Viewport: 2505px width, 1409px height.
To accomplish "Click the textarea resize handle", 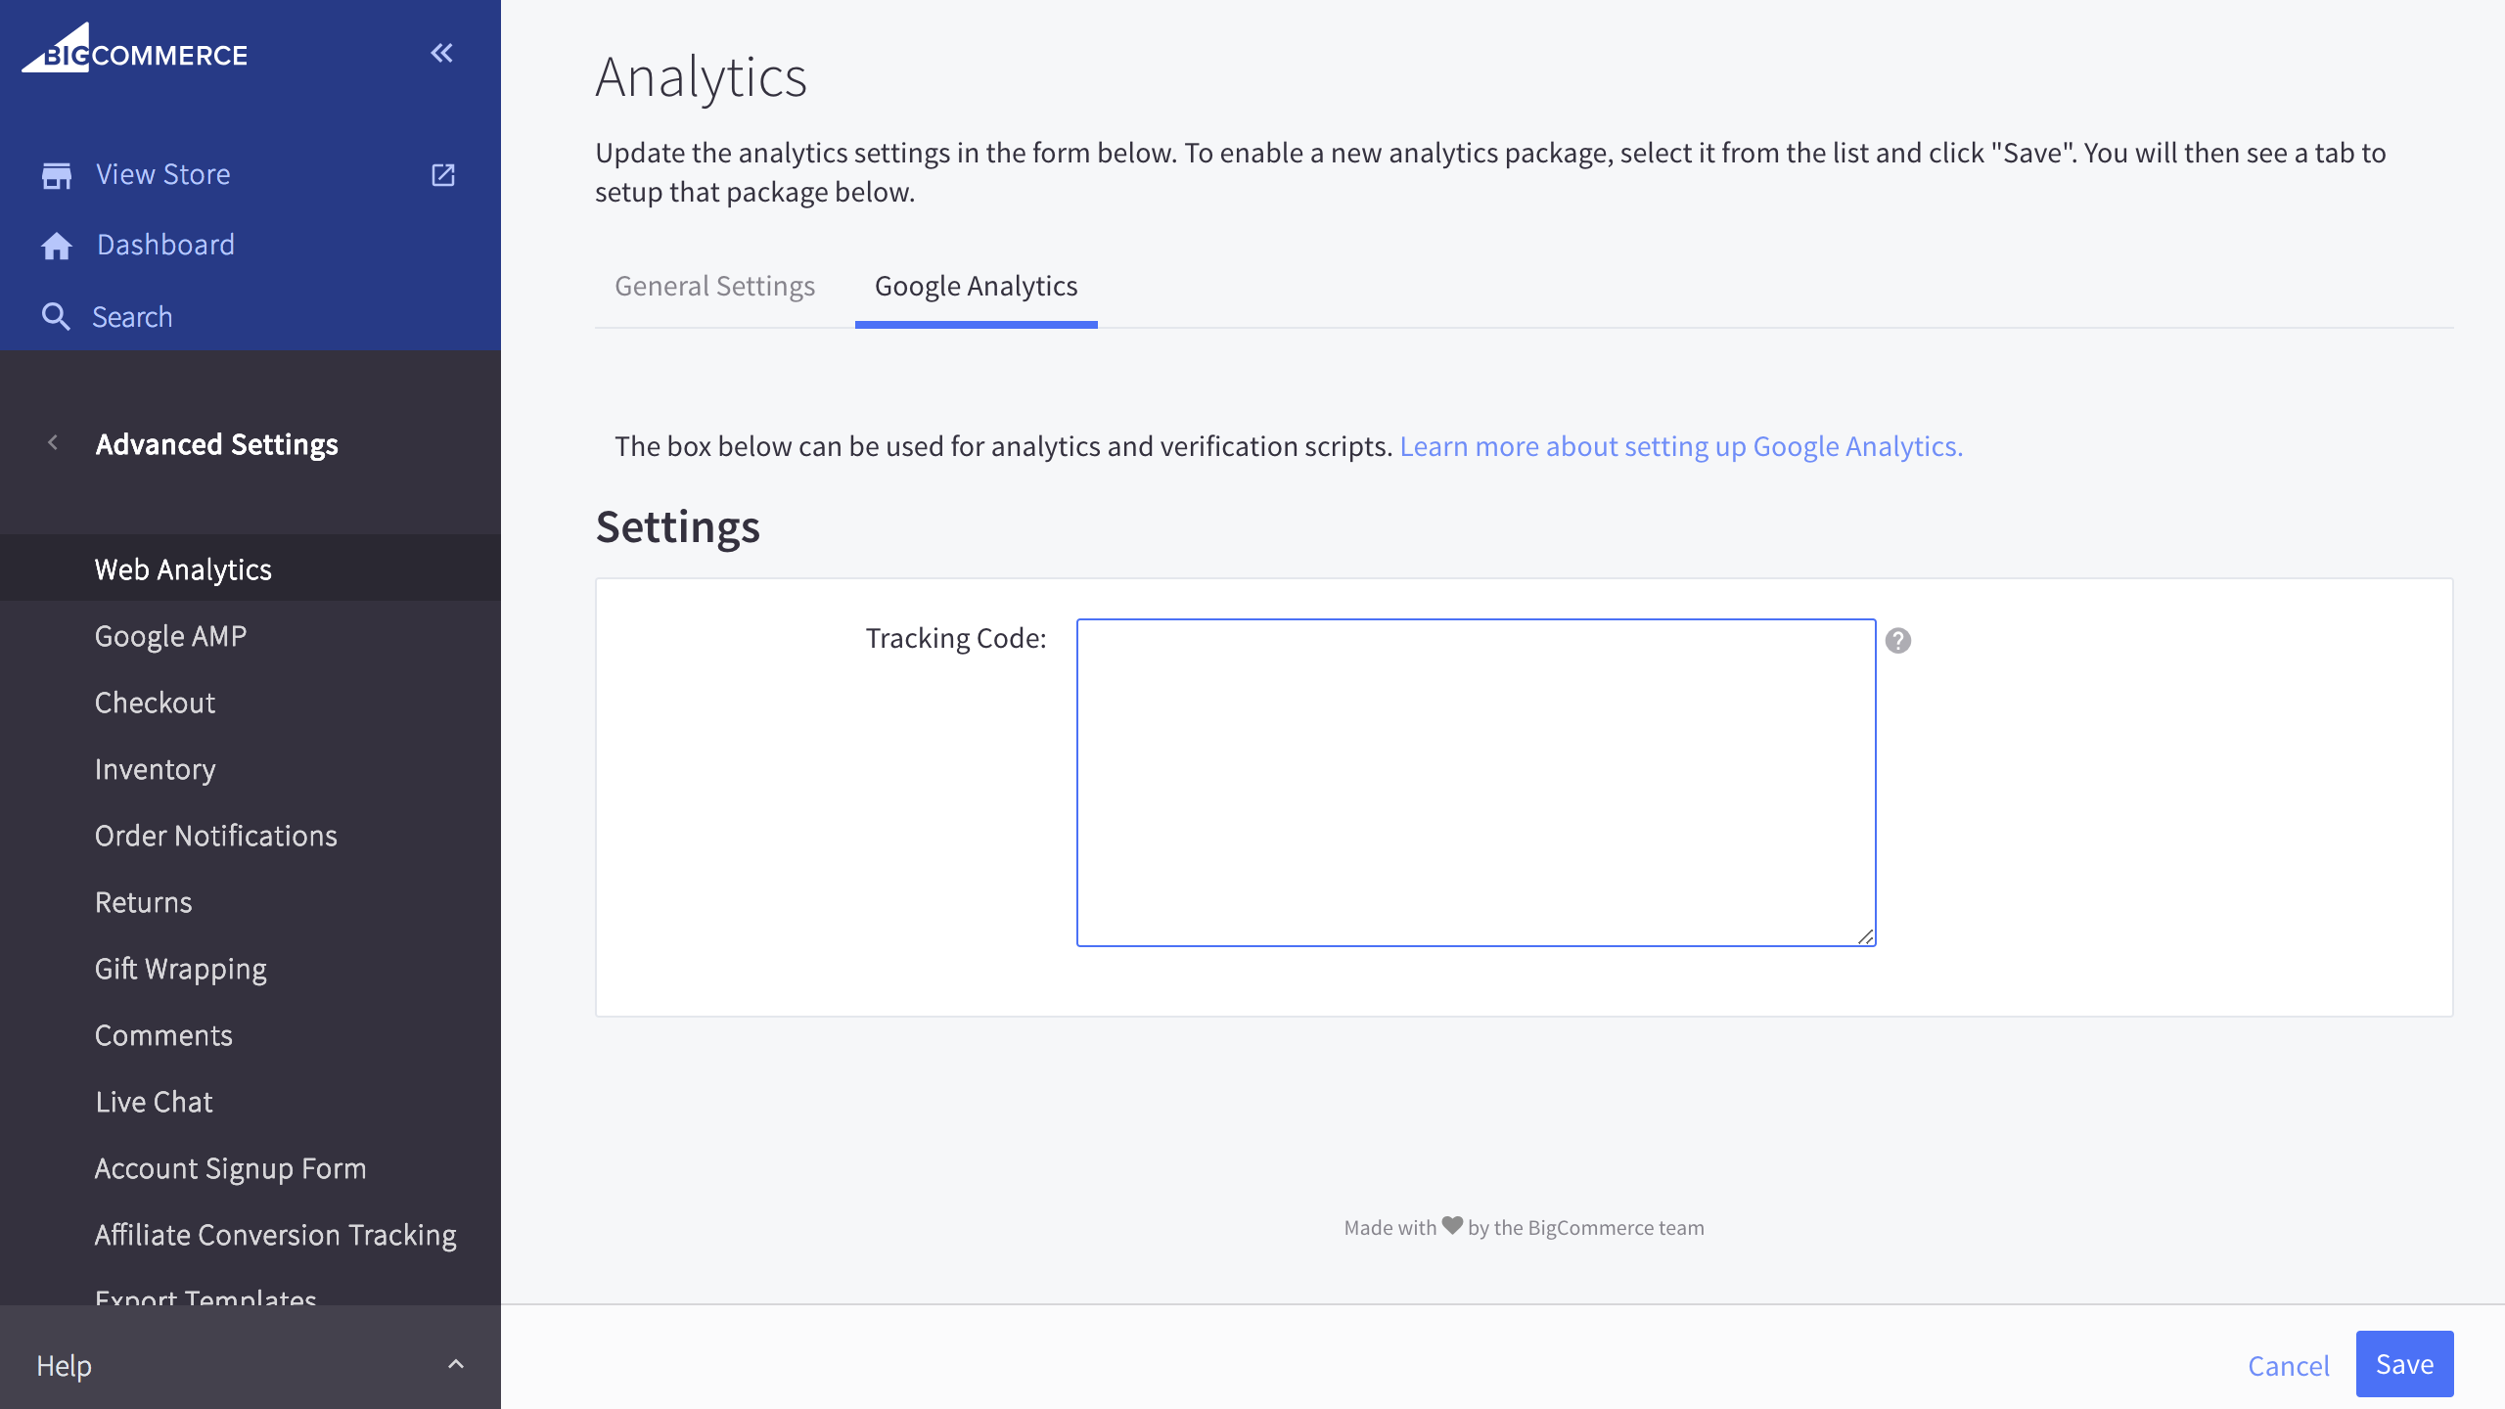I will point(1865,937).
